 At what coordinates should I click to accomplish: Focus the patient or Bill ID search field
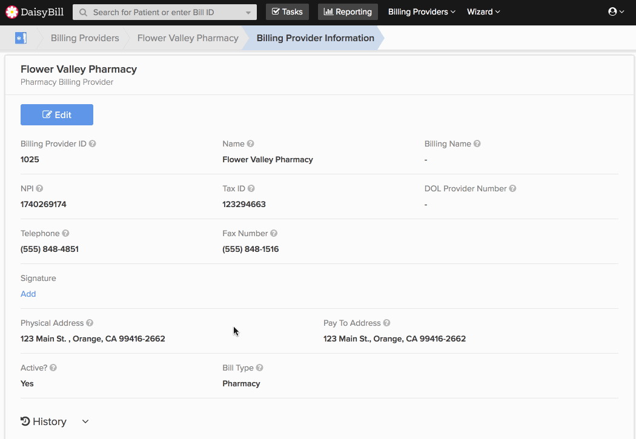(165, 12)
